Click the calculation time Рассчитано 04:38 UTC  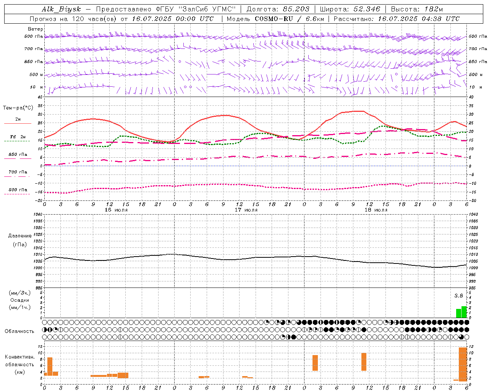point(397,19)
